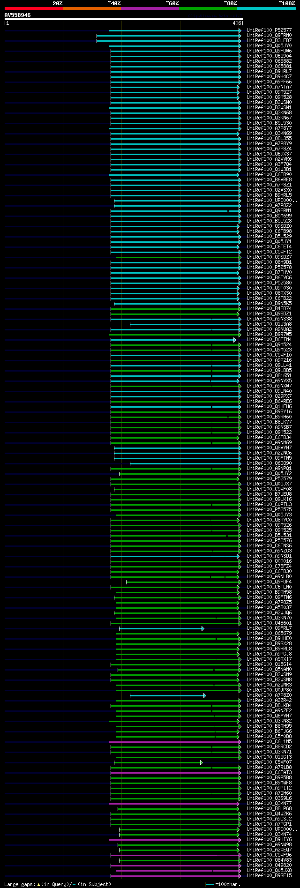Click UniRef100_B5M699 label
The image size is (300, 888).
269,216
